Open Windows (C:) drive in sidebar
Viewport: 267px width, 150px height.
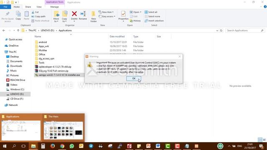(x=15, y=89)
